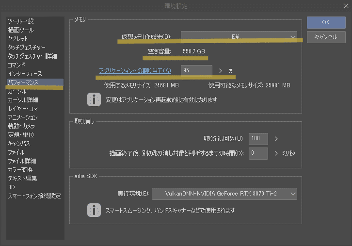Open ツール一般 preferences category
The height and width of the screenshot is (246, 352).
pos(21,21)
